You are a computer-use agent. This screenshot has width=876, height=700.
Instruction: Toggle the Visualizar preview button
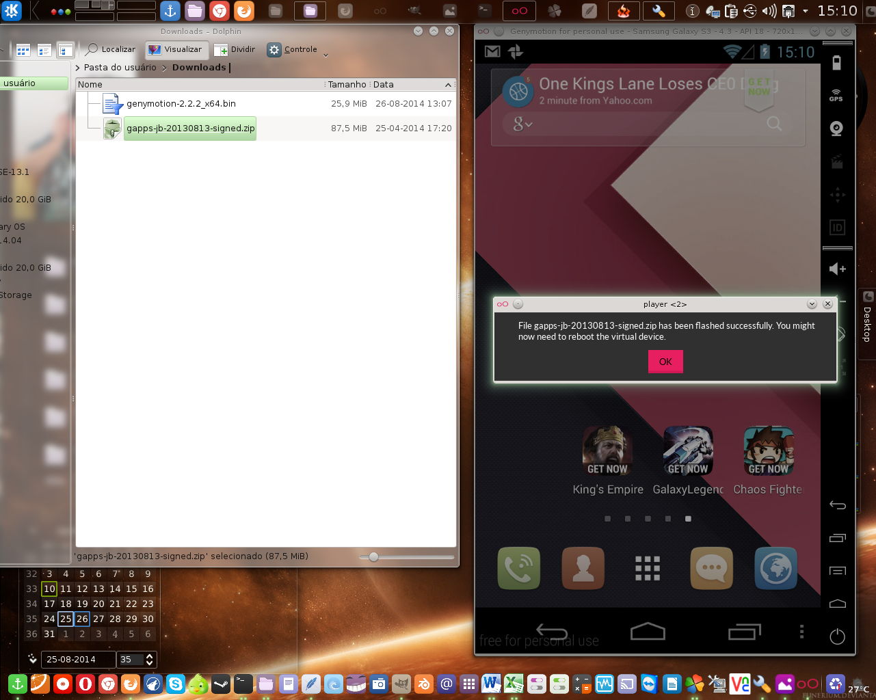pyautogui.click(x=176, y=49)
